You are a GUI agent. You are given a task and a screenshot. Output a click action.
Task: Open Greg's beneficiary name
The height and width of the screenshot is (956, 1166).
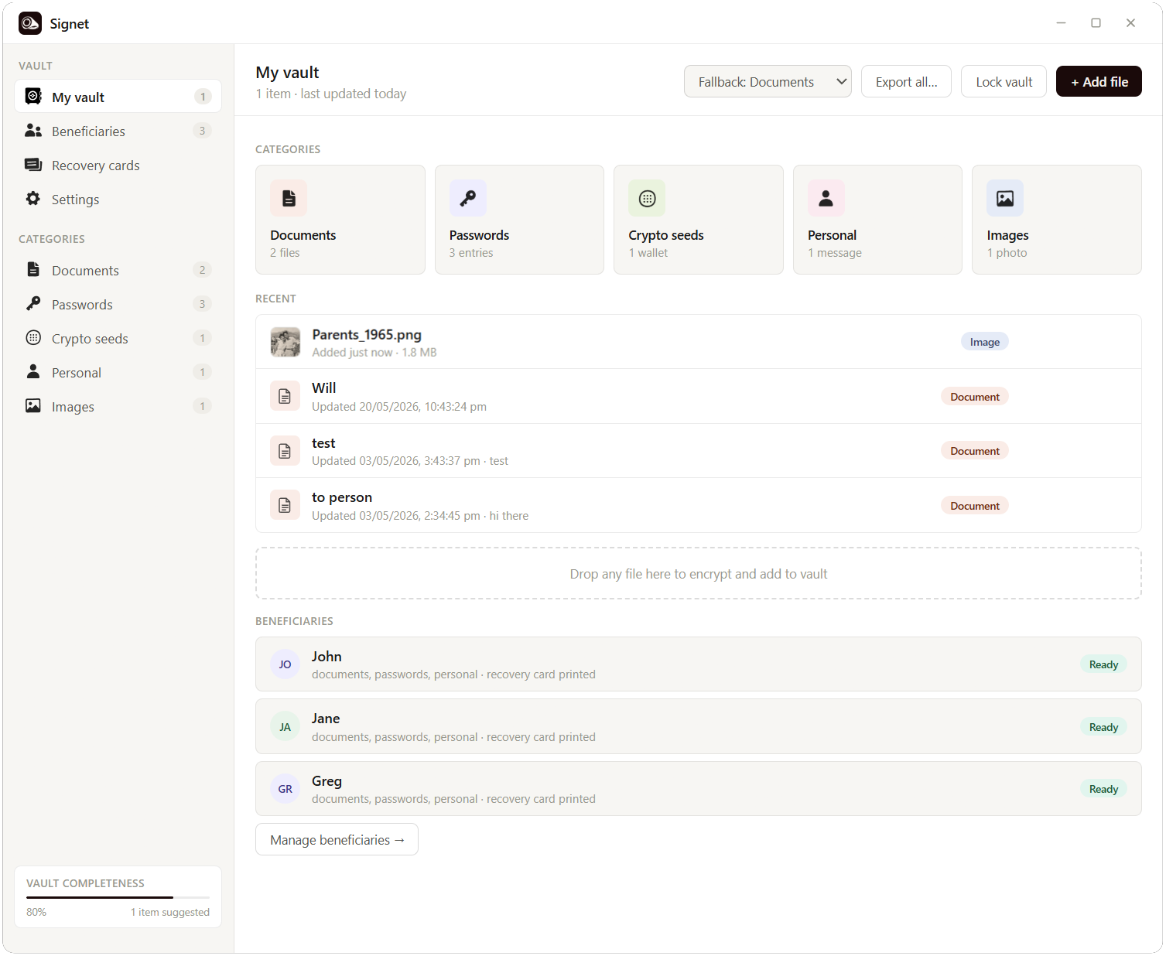pos(327,780)
